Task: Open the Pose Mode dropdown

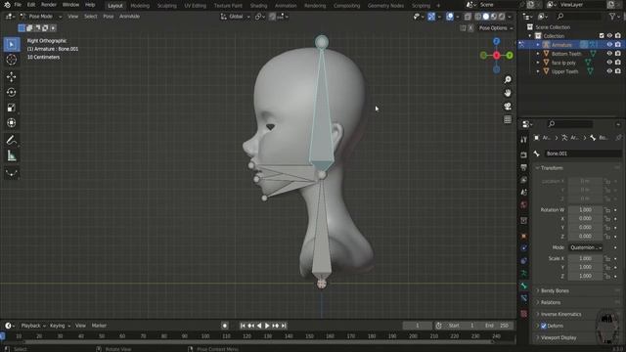Action: (41, 17)
